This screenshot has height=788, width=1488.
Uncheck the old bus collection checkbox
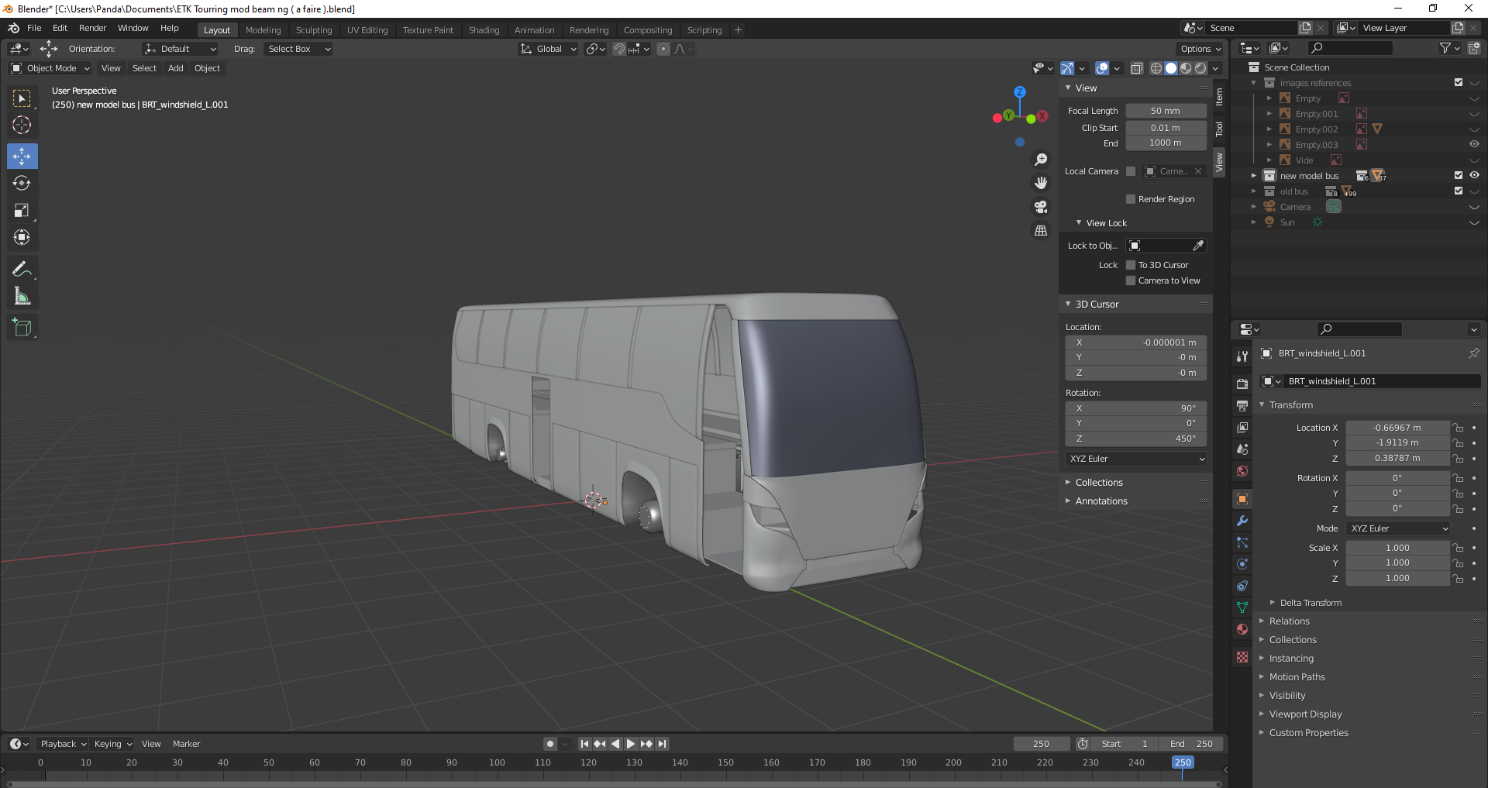pos(1459,191)
